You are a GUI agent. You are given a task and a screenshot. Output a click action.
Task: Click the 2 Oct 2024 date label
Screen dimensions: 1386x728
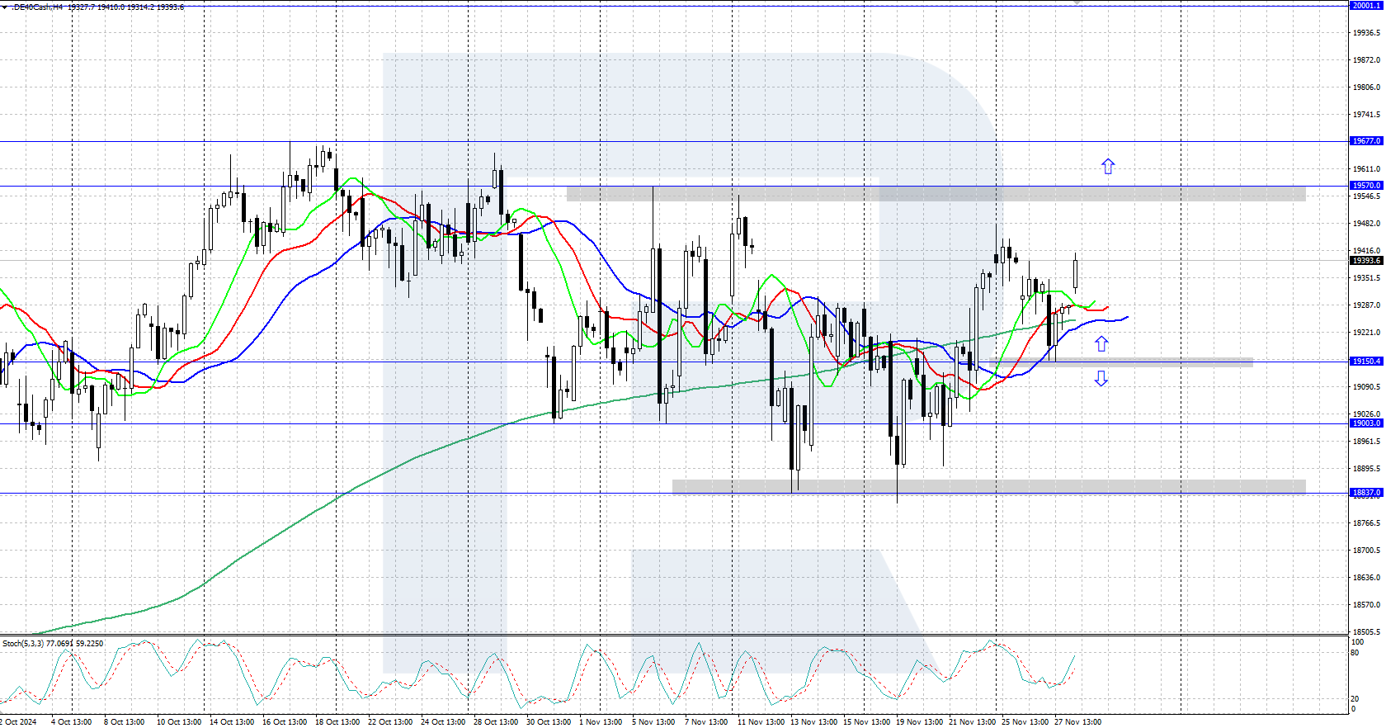pos(20,722)
